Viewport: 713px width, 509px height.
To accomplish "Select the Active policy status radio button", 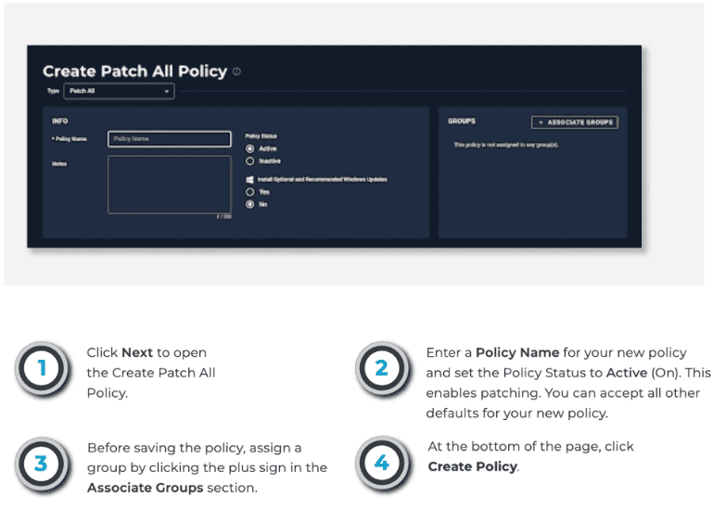I will click(x=249, y=148).
